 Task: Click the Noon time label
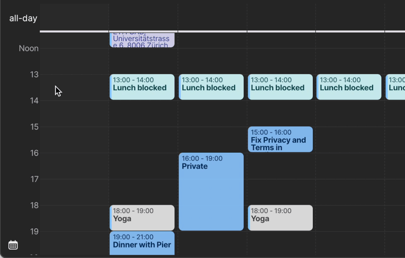(29, 48)
